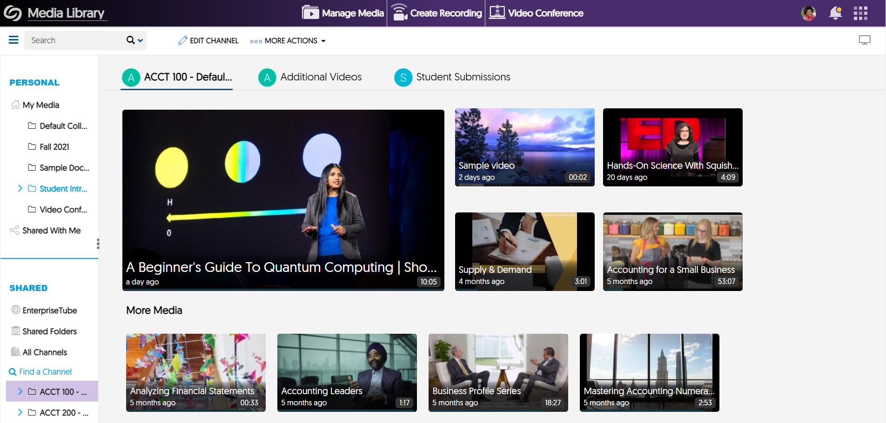Click the notifications bell icon

pyautogui.click(x=835, y=13)
